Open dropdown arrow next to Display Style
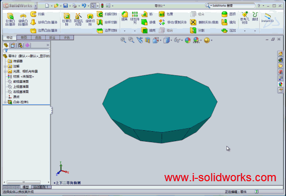Image resolution: width=286 pixels, height=196 pixels. click(x=171, y=41)
